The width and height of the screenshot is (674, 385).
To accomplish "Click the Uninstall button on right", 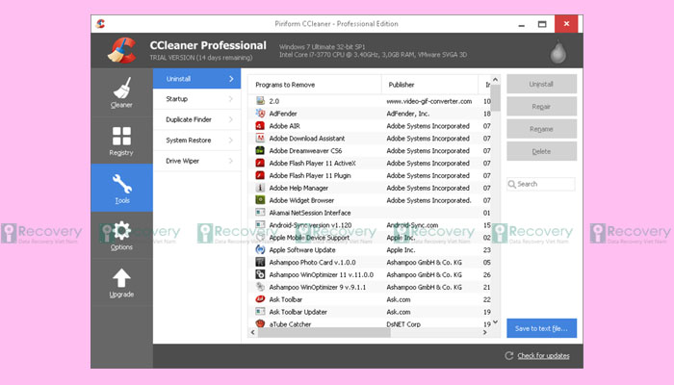I will (x=541, y=85).
